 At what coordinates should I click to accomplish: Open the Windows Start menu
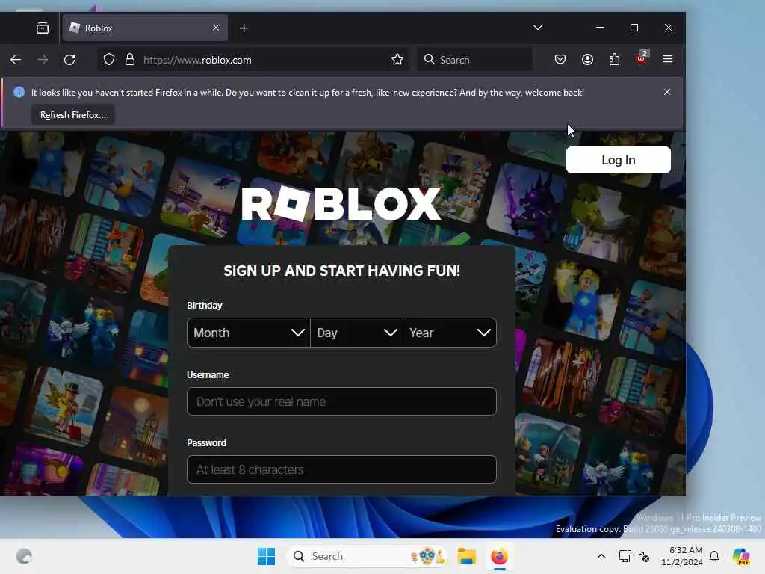(x=267, y=556)
